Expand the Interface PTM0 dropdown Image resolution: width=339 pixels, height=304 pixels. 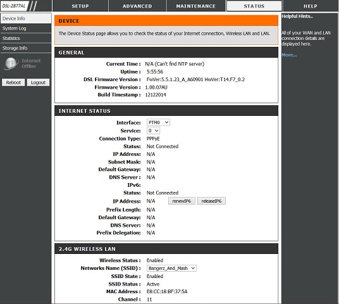[158, 122]
